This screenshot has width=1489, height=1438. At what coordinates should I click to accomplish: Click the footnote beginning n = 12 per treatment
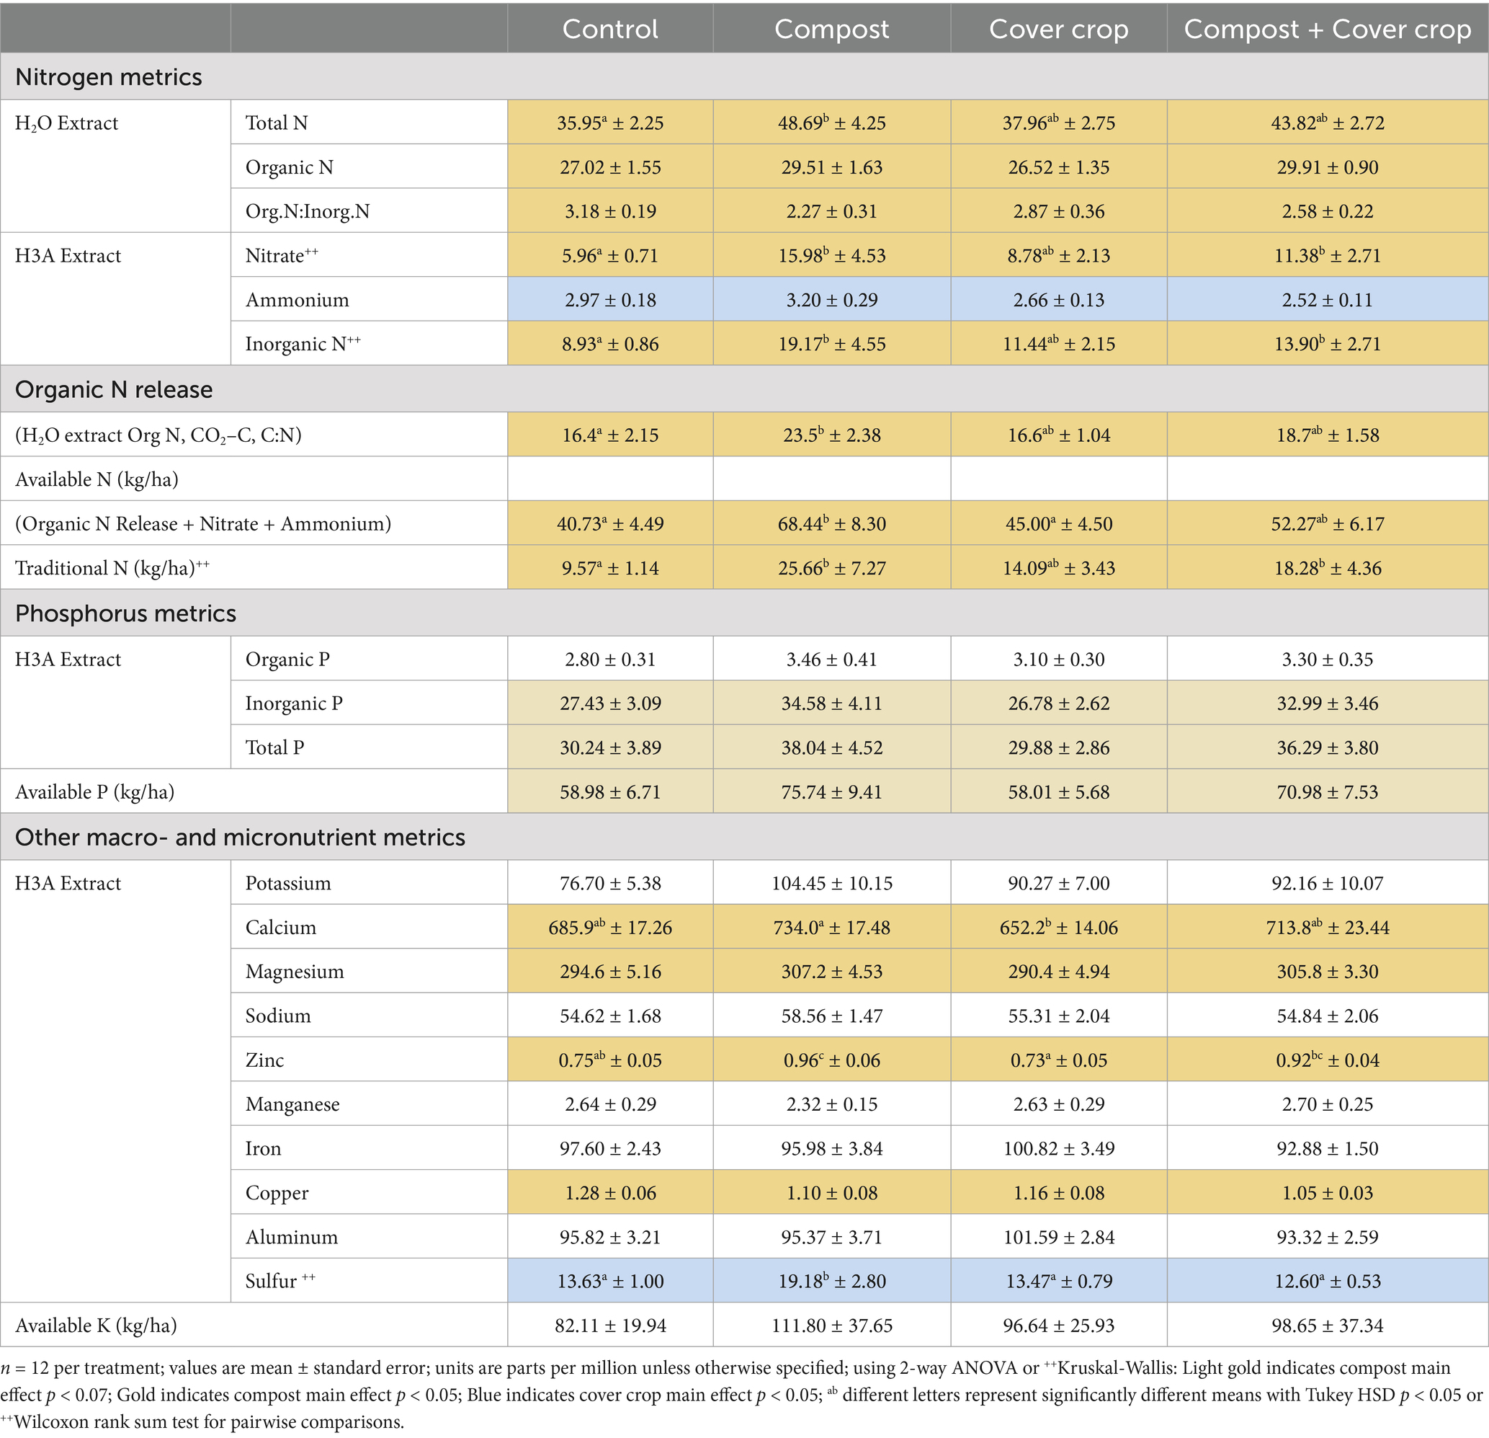point(741,1395)
